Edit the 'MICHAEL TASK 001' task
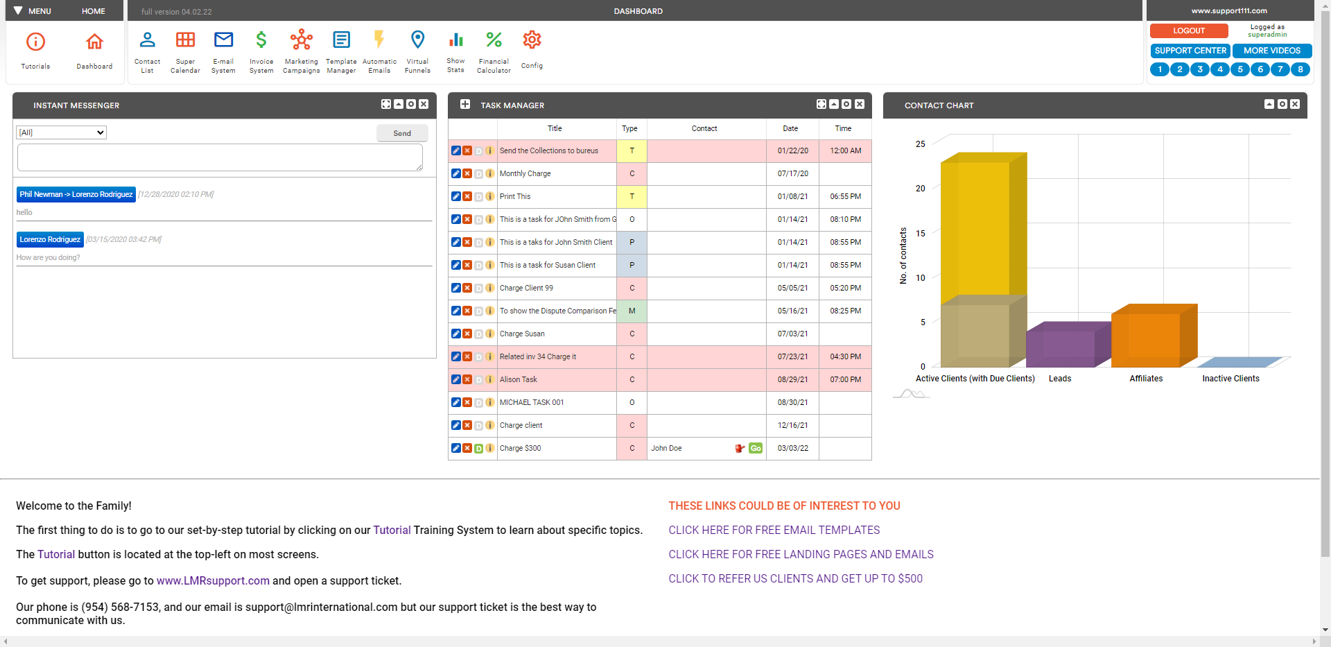The image size is (1331, 647). 455,402
